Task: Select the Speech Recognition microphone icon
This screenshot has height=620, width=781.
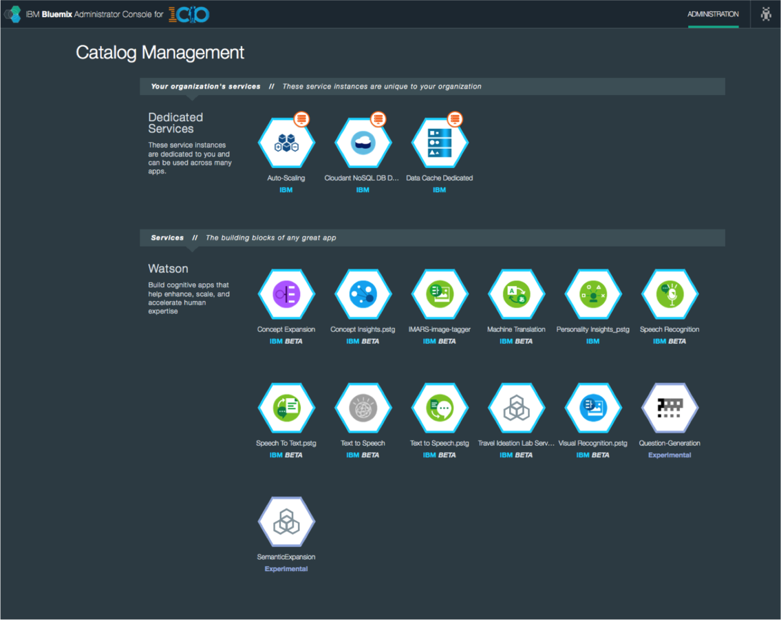Action: pyautogui.click(x=670, y=294)
